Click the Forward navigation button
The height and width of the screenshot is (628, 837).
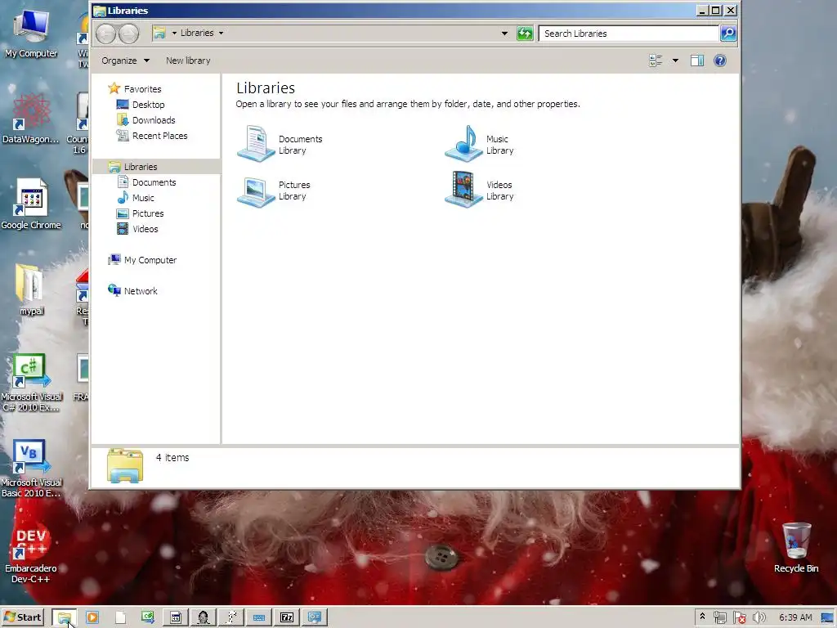[128, 34]
